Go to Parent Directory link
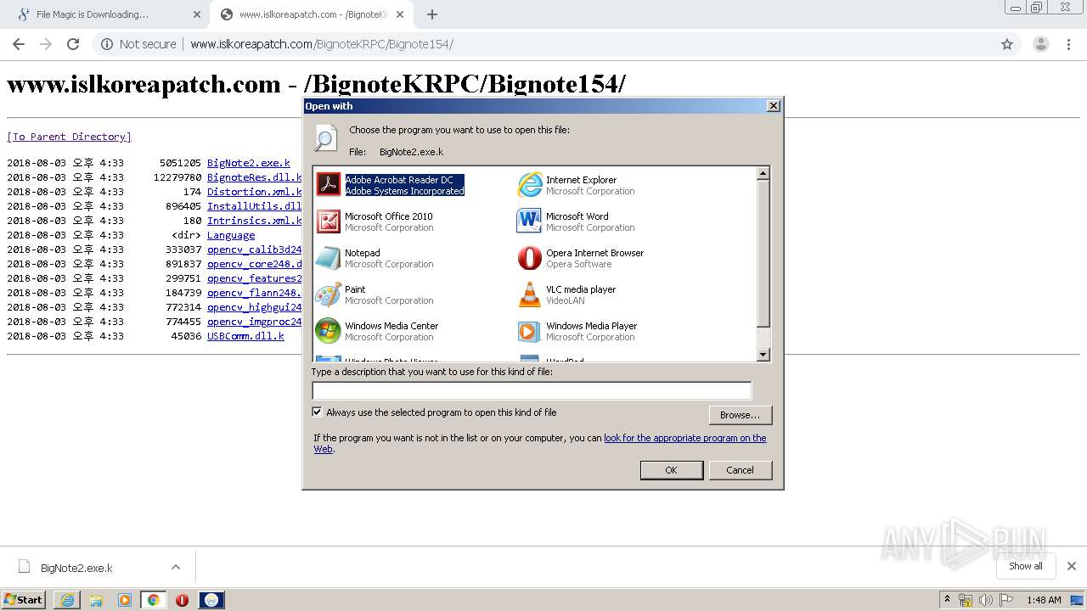This screenshot has width=1087, height=611. [69, 137]
